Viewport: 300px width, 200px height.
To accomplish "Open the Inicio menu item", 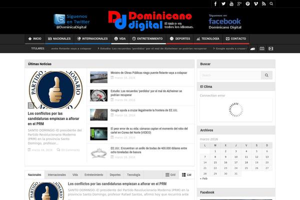I will pyautogui.click(x=35, y=39).
